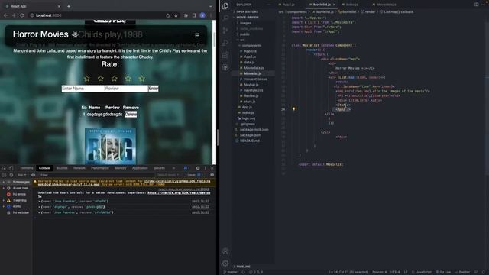The image size is (489, 275).
Task: Toggle live expression eye icon in console
Action: coord(34,175)
